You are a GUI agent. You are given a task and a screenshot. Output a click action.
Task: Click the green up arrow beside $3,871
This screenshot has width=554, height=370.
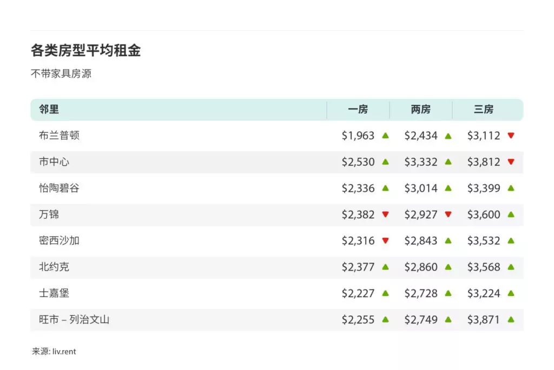(x=511, y=320)
